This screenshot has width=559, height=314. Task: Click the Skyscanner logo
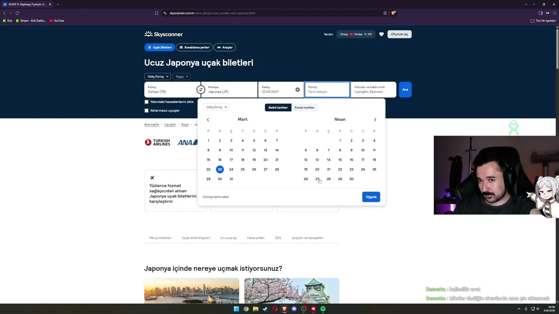click(163, 34)
